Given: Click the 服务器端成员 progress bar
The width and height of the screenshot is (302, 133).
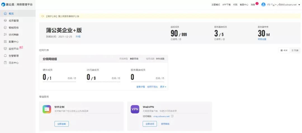Looking at the screenshot, I should pos(148,82).
